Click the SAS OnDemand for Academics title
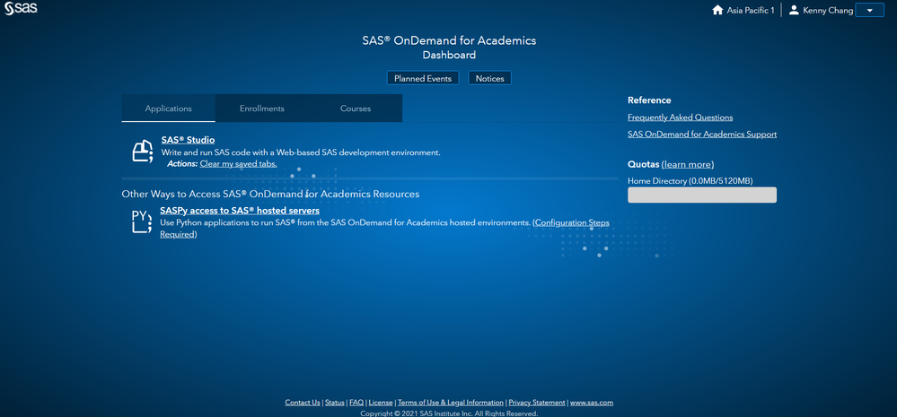Viewport: 897px width, 417px height. click(449, 40)
